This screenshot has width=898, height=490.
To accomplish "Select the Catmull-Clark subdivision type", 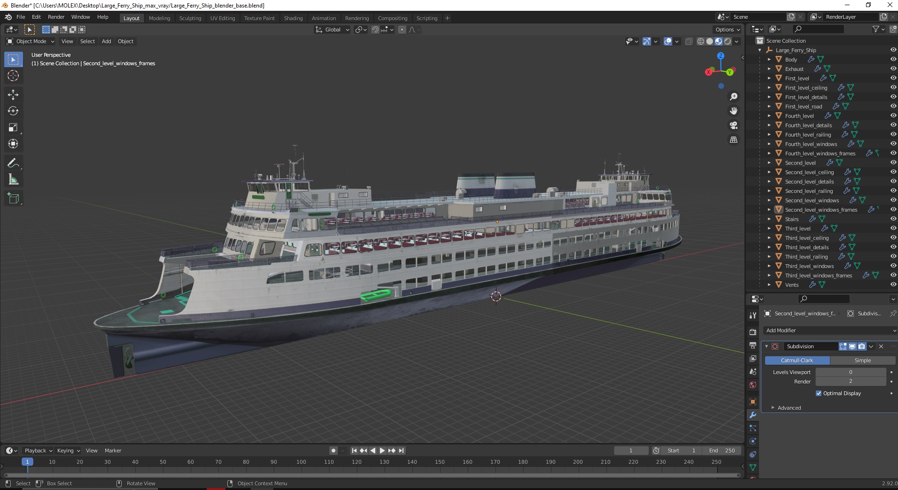I will point(797,360).
